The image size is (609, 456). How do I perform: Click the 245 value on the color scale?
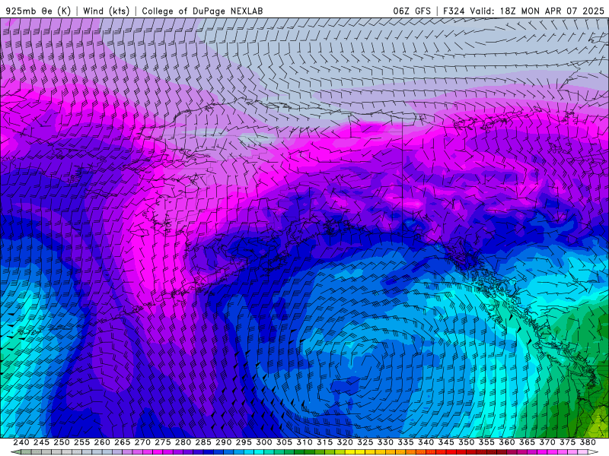coord(41,442)
